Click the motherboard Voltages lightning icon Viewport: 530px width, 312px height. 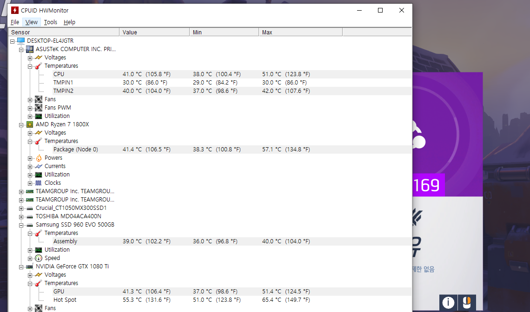coord(39,58)
